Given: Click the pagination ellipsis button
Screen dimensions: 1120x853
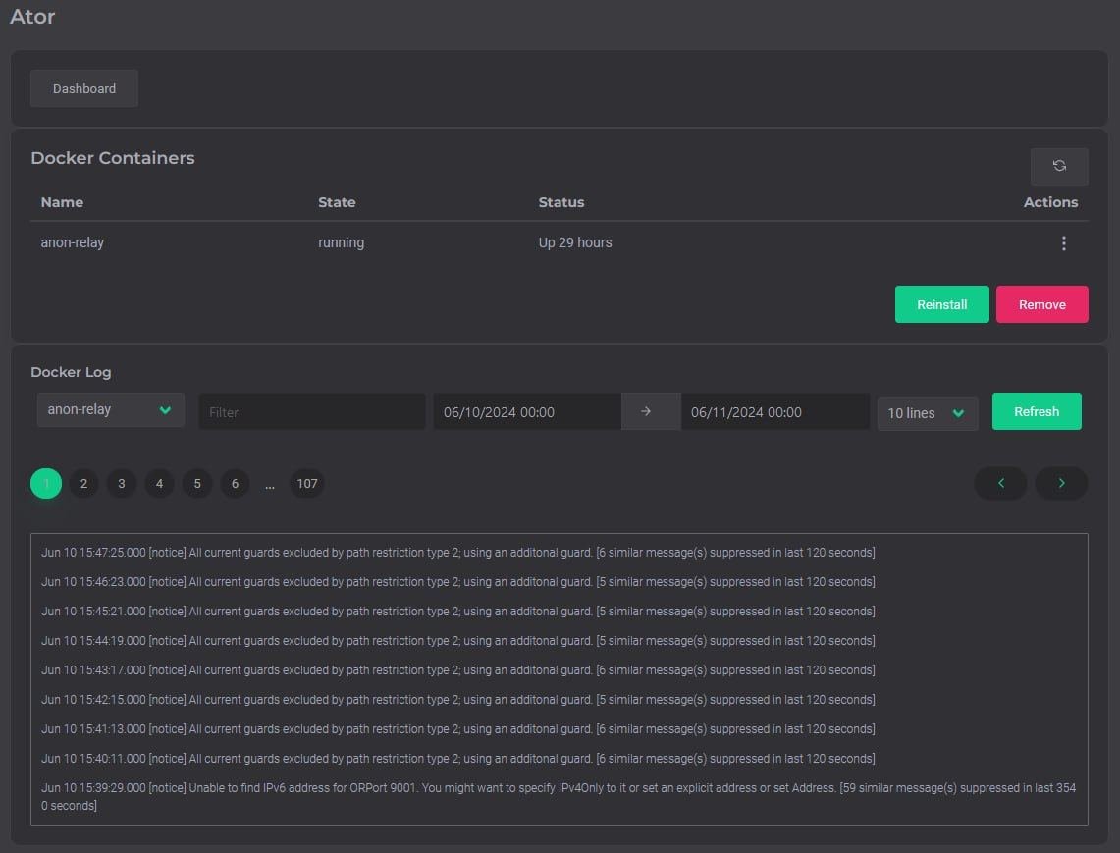Looking at the screenshot, I should [270, 483].
